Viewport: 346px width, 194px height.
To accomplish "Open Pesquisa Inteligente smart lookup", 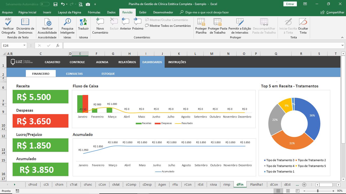I will pyautogui.click(x=67, y=26).
